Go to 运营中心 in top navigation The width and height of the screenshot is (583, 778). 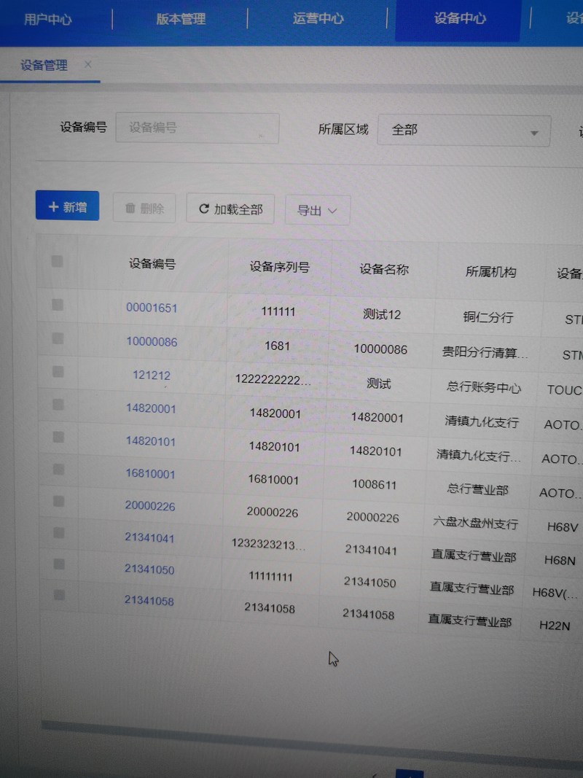(318, 19)
